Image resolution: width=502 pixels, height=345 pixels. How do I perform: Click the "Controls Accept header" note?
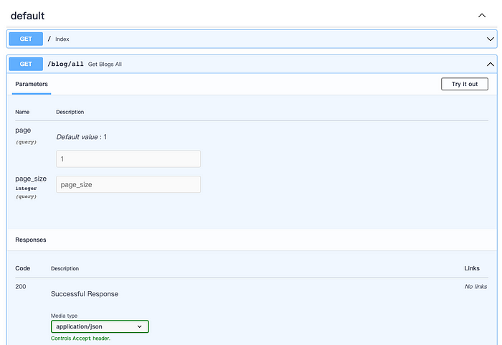tap(80, 338)
